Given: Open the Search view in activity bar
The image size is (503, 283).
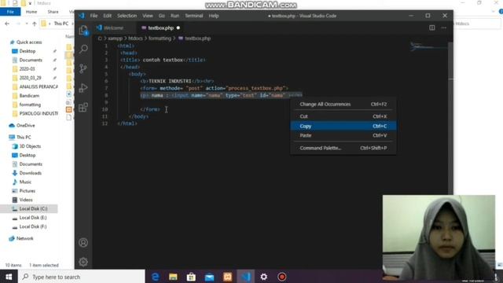Looking at the screenshot, I should click(x=83, y=49).
